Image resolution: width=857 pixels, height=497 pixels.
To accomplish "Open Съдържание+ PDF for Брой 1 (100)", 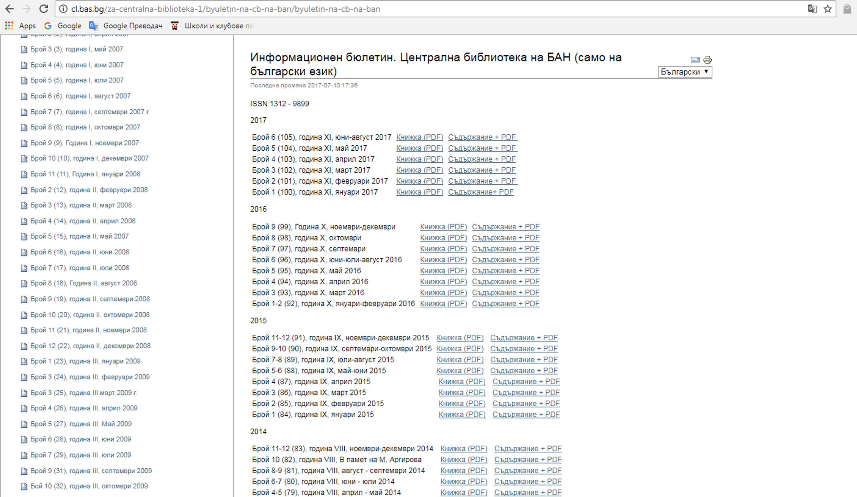I will [x=481, y=192].
